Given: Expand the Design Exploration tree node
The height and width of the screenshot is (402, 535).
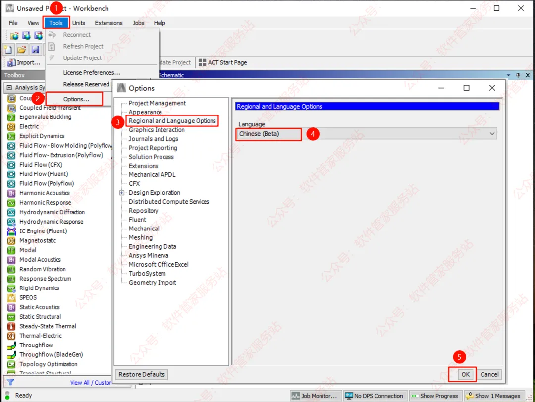Looking at the screenshot, I should (122, 193).
